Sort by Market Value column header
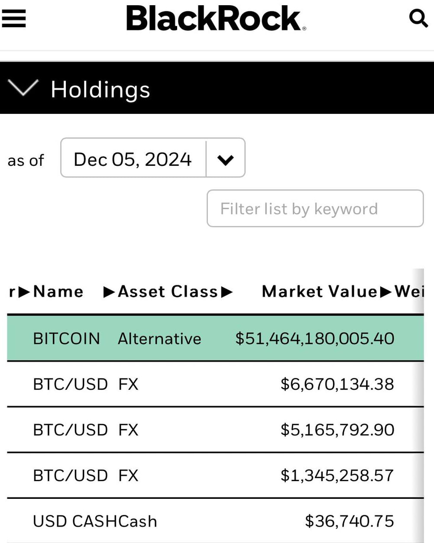Image resolution: width=434 pixels, height=543 pixels. (x=320, y=291)
